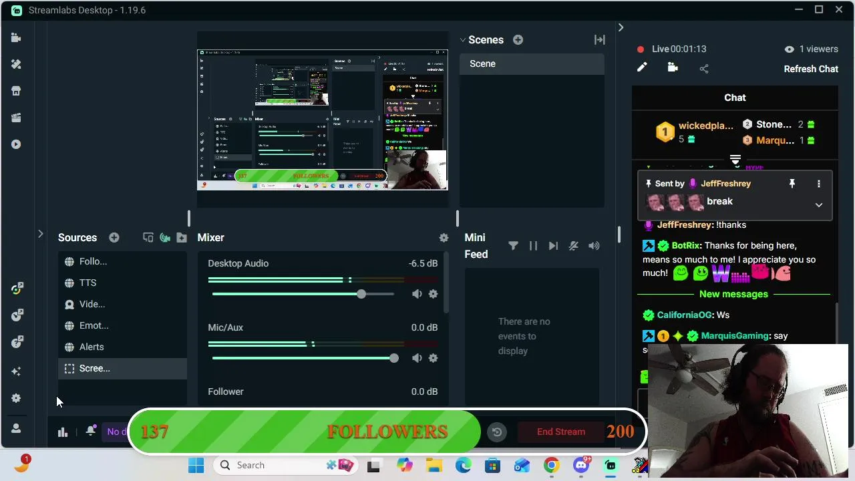Select the Vide... capture source
The image size is (855, 481).
coord(122,304)
